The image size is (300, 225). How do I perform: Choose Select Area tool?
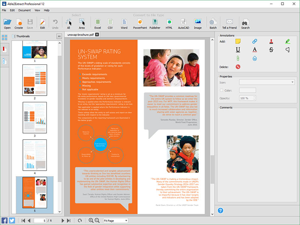82,24
